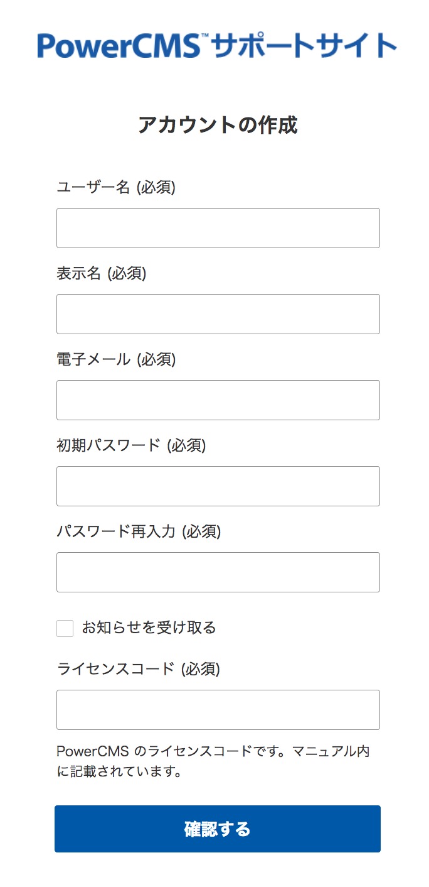Focus the ユーザー名 input field
The image size is (429, 887).
coord(218,228)
